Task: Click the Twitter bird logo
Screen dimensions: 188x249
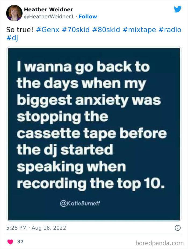Action: point(178,9)
